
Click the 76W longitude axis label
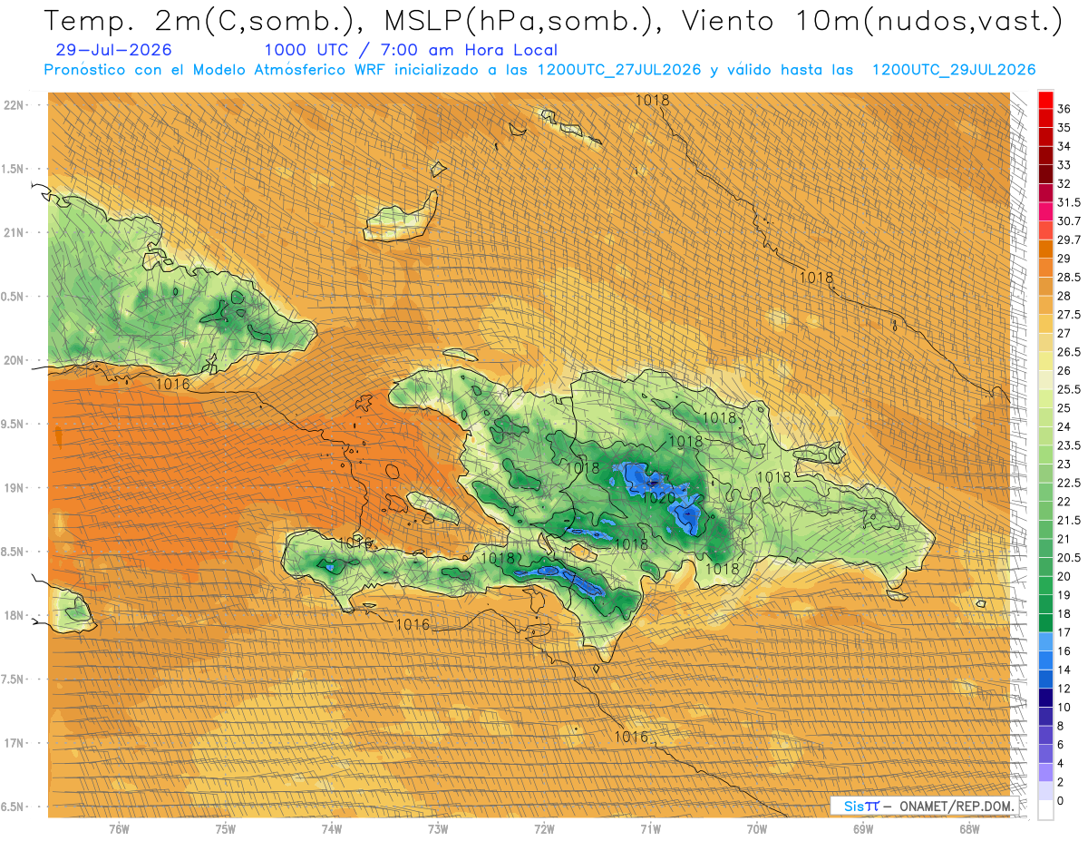point(119,829)
